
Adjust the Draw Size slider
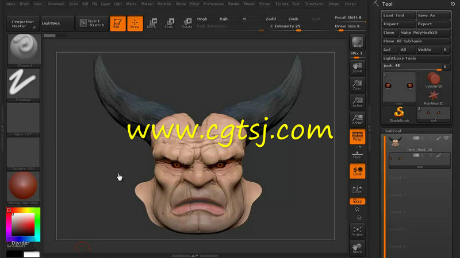coord(350,27)
